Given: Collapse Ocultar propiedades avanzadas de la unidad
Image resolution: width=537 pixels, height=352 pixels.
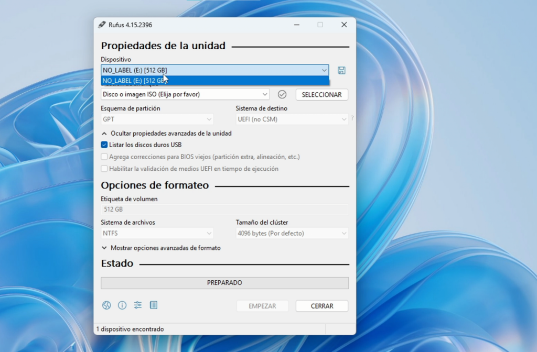Looking at the screenshot, I should click(166, 134).
